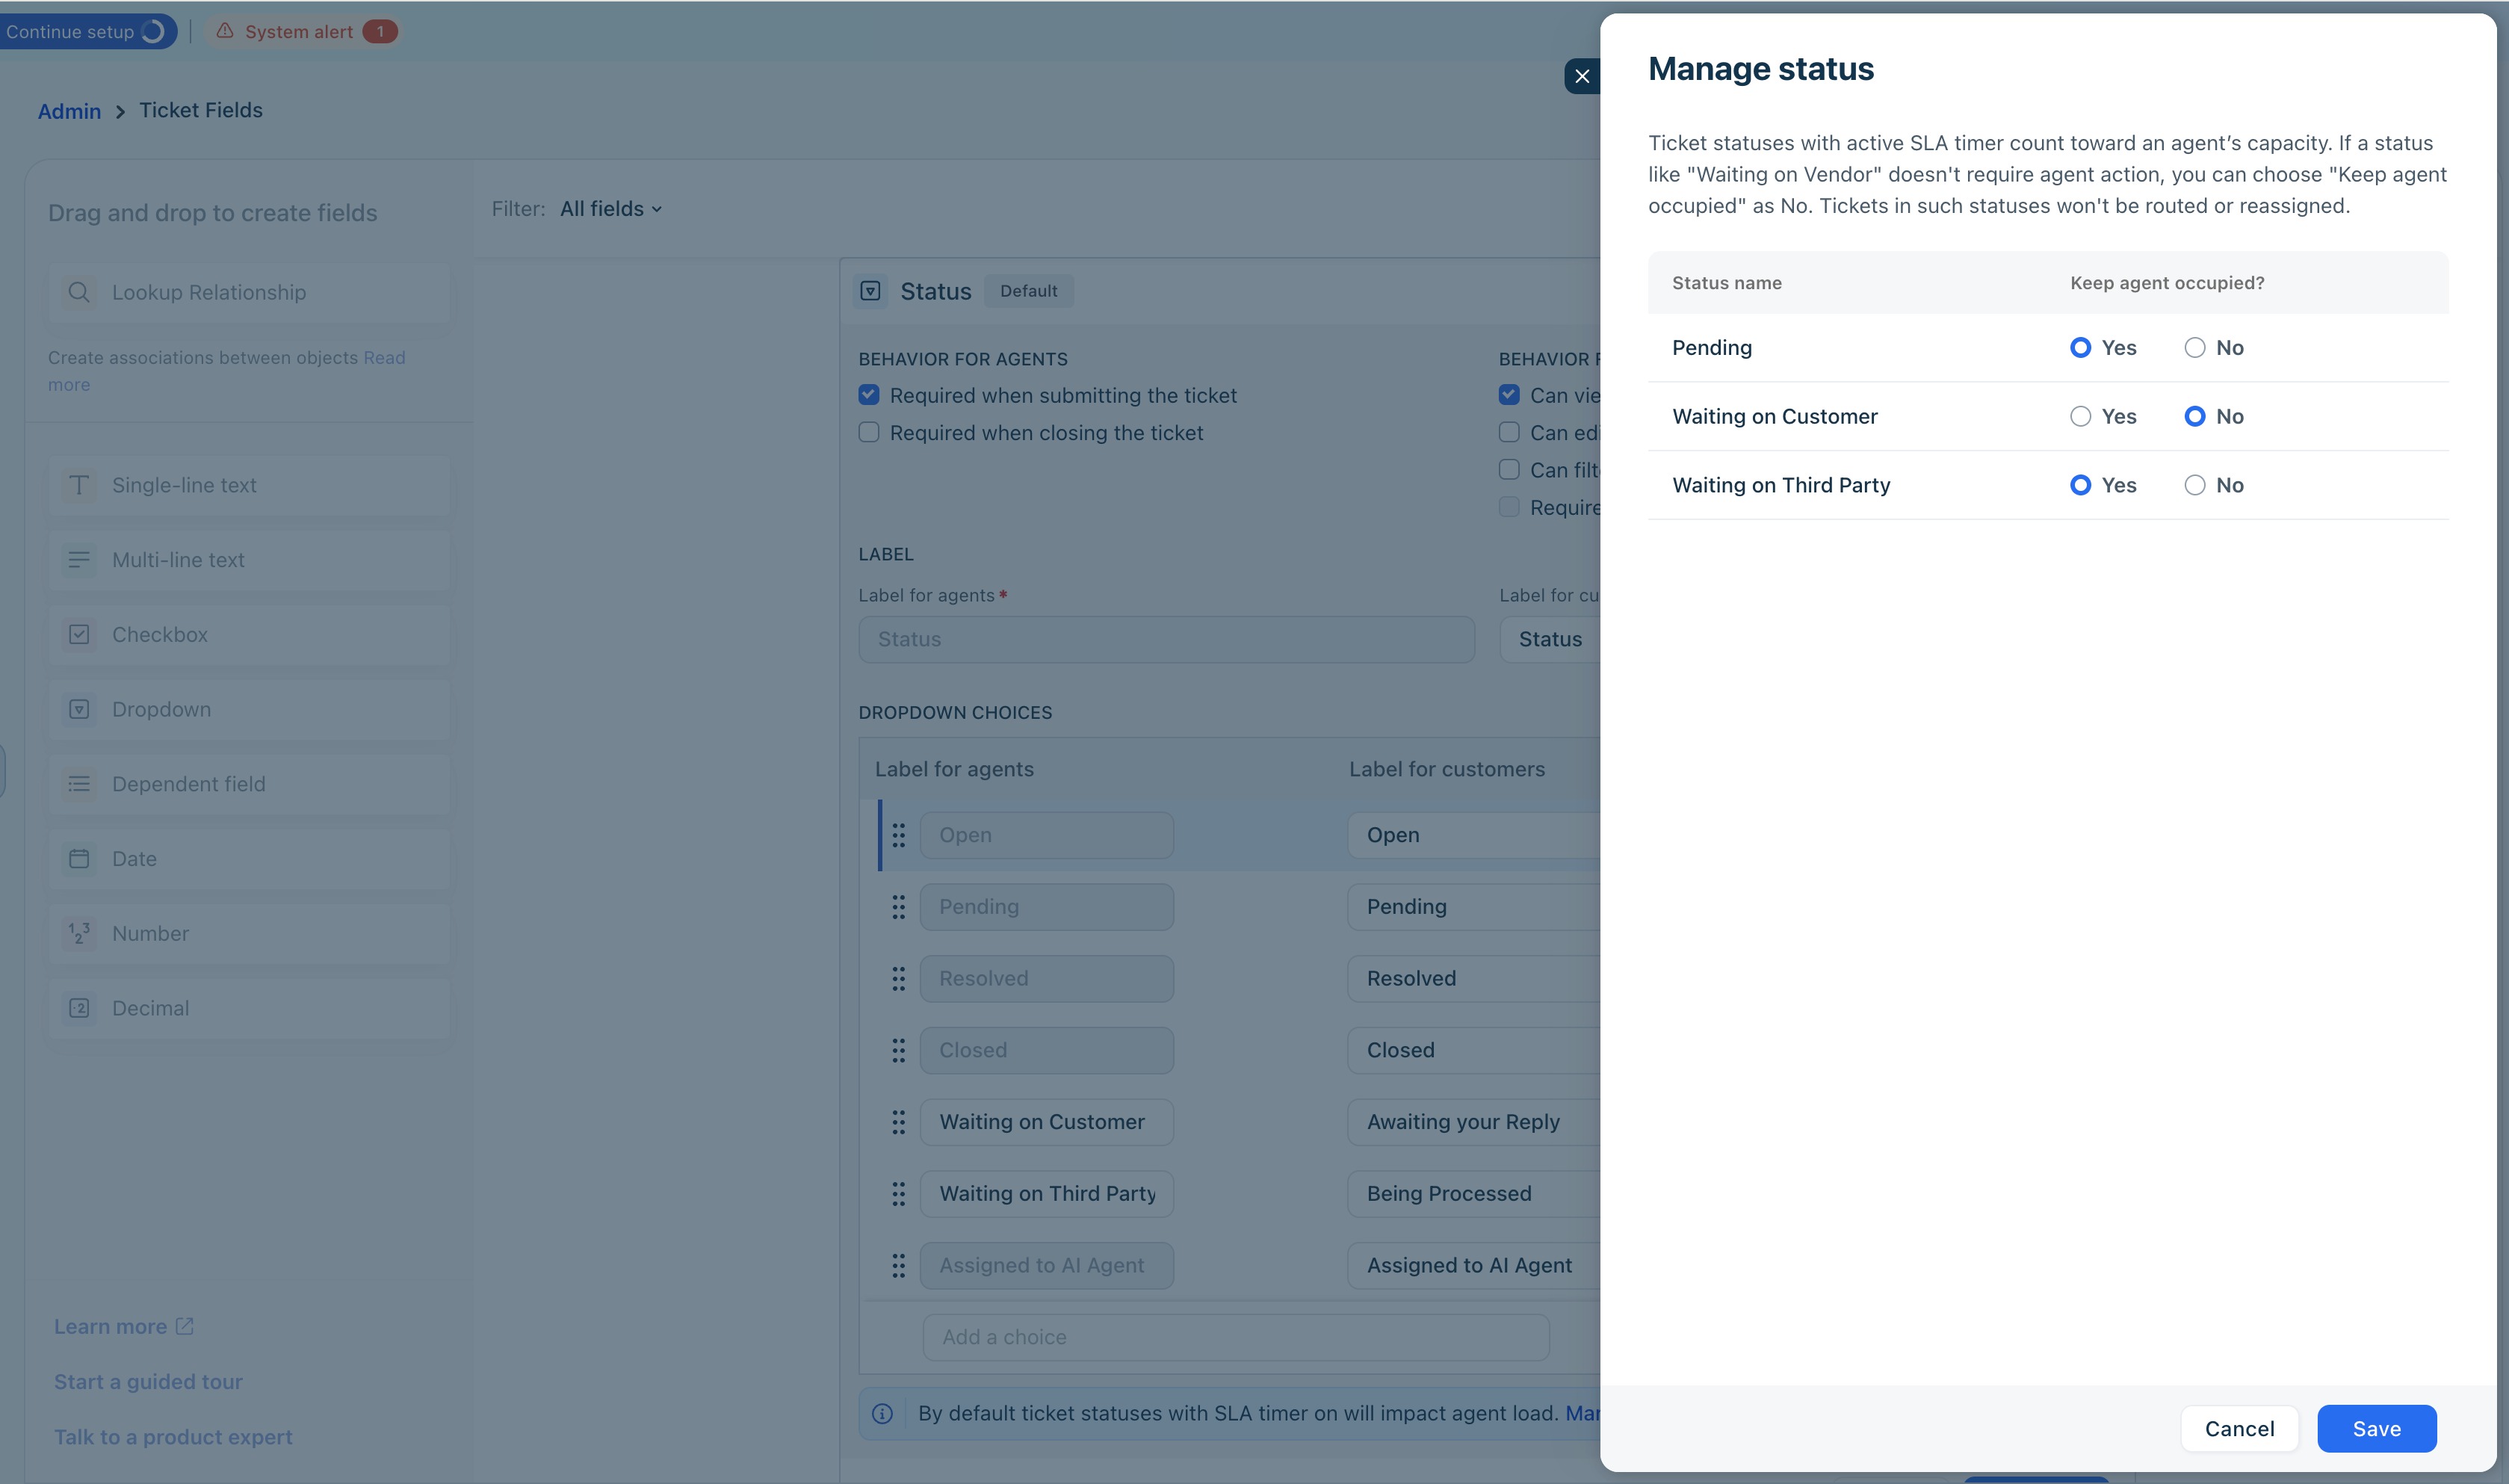Go to Admin breadcrumb link
2509x1484 pixels.
coord(69,111)
